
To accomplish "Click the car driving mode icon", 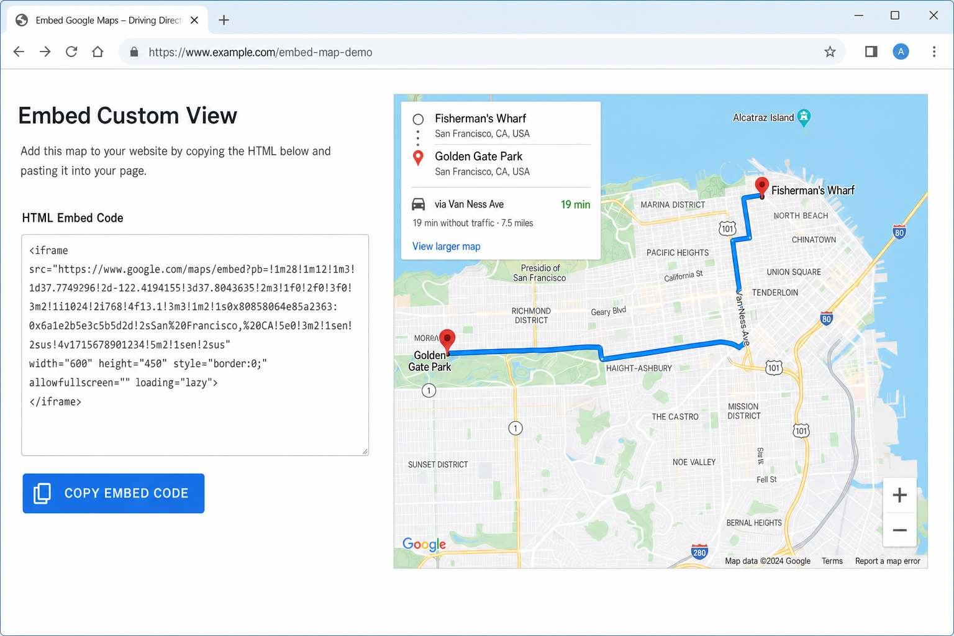I will tap(419, 204).
